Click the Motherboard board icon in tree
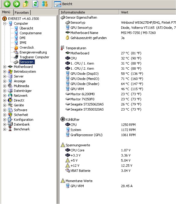The width and height of the screenshot is (176, 204). [x=10, y=67]
